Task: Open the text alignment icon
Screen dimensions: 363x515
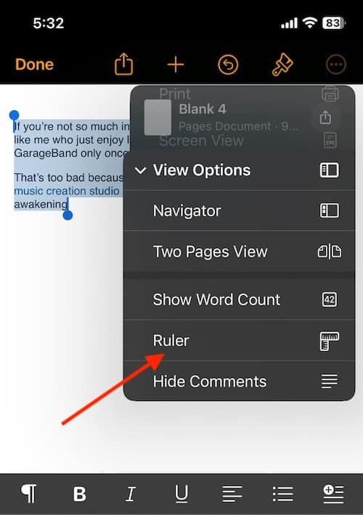Action: coord(232,494)
